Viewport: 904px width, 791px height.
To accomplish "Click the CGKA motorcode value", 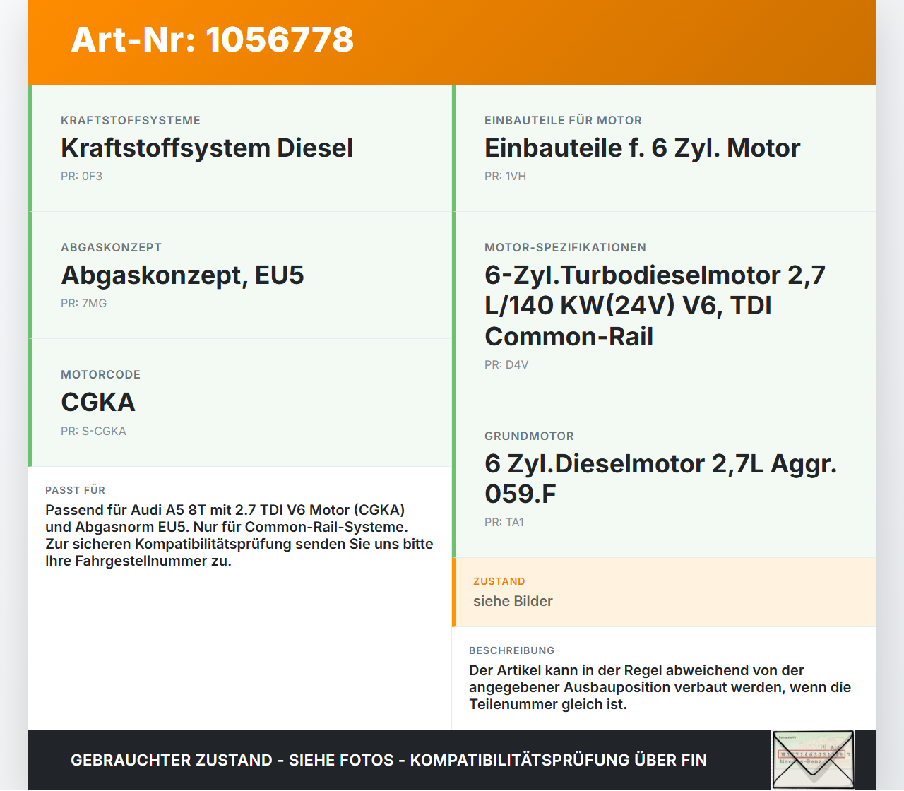I will (x=98, y=403).
